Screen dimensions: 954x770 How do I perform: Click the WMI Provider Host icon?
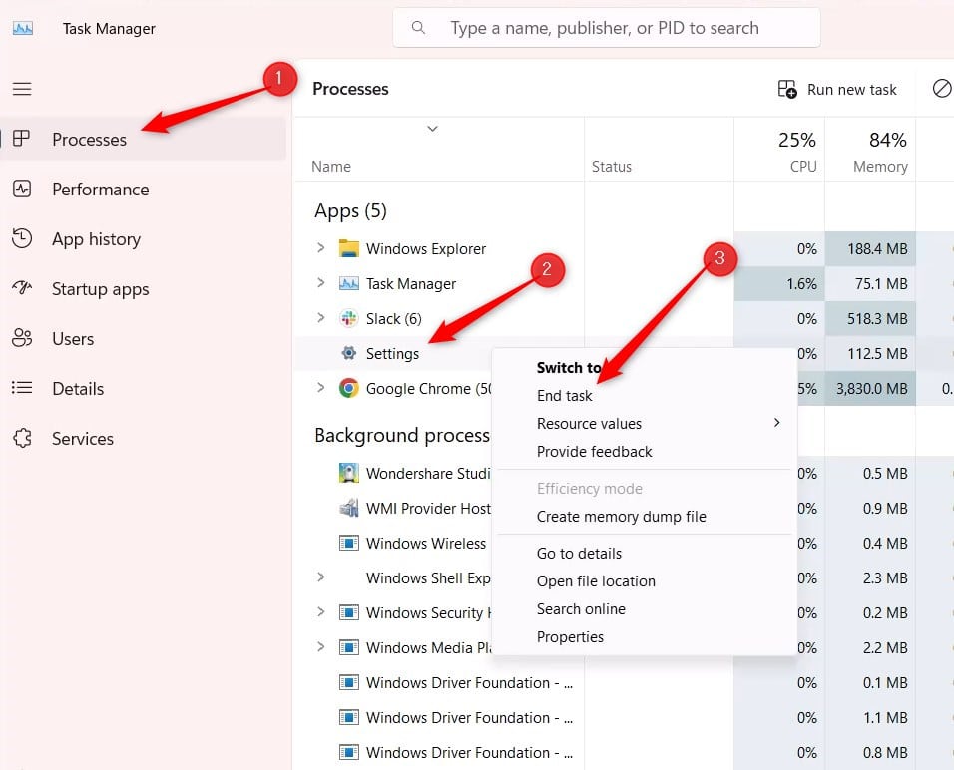pos(348,508)
